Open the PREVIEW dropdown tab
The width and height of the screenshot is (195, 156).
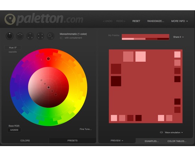pos(117,140)
